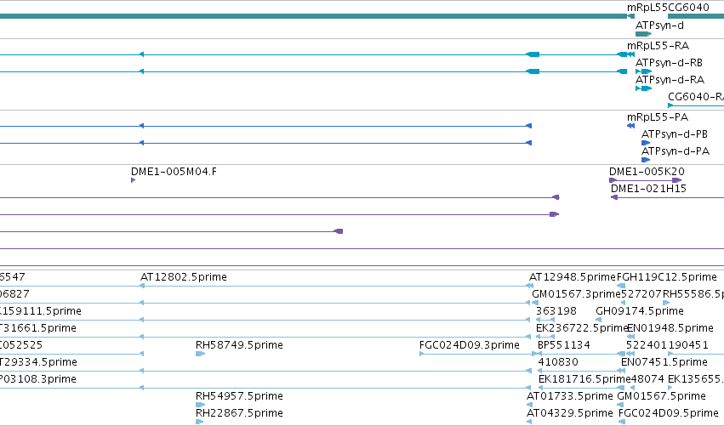Select the RH22867.5prime label
The image size is (724, 426).
pyautogui.click(x=239, y=413)
